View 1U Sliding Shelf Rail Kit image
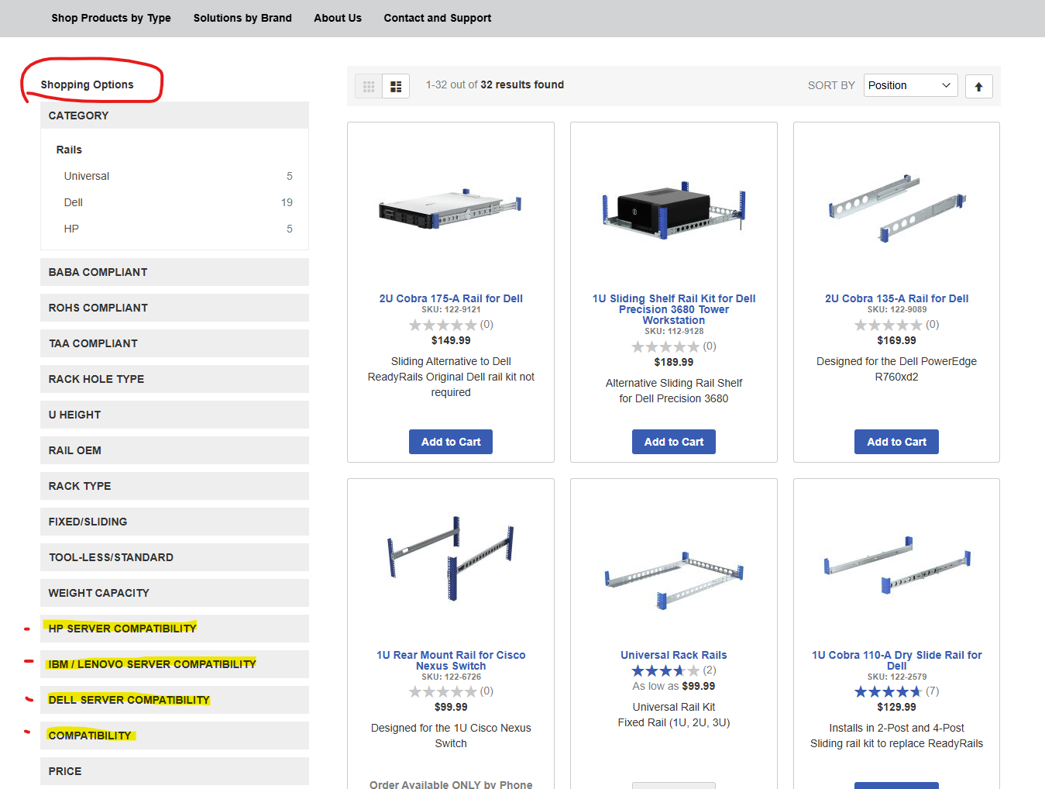The width and height of the screenshot is (1045, 789). (674, 210)
